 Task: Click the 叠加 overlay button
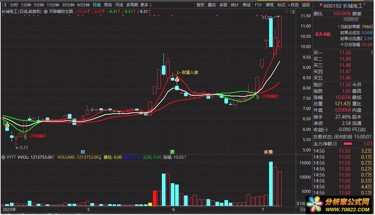pyautogui.click(x=211, y=5)
